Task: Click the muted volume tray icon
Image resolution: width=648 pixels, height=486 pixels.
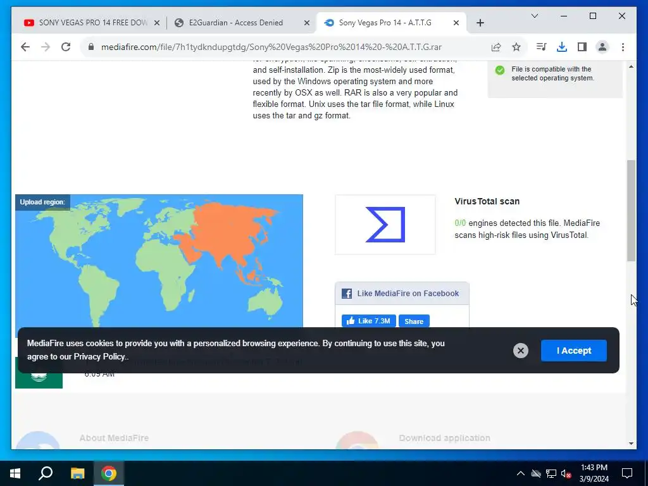Action: [566, 473]
